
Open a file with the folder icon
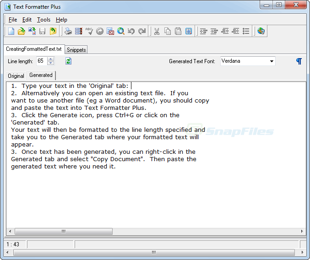[x=22, y=31]
